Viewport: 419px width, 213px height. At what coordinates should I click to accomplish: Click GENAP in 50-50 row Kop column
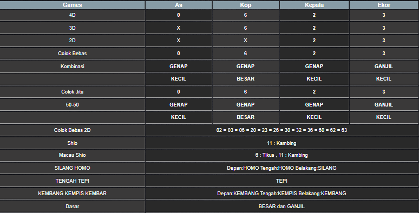click(246, 105)
